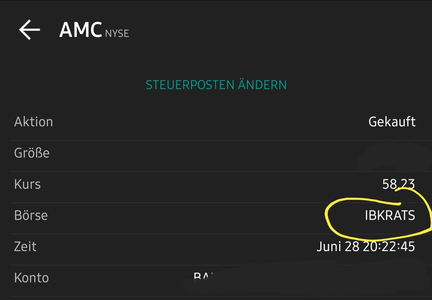Open STEUERPOSTEN ÄNDERN link
Image resolution: width=432 pixels, height=300 pixels.
coord(216,85)
